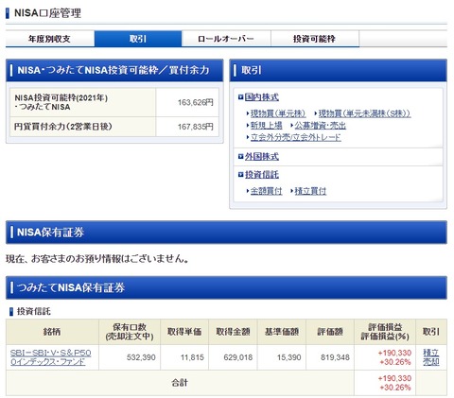
Task: Open the 投資信託 link in 取引 panel
Action: 262,175
